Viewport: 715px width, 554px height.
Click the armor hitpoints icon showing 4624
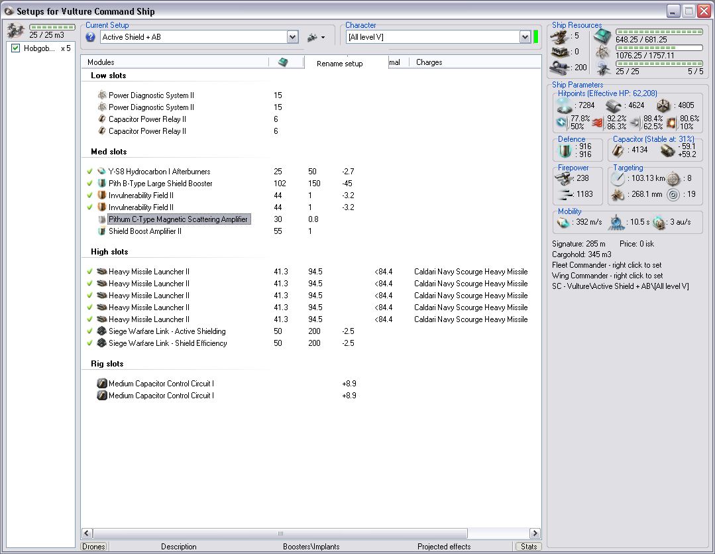click(x=614, y=106)
